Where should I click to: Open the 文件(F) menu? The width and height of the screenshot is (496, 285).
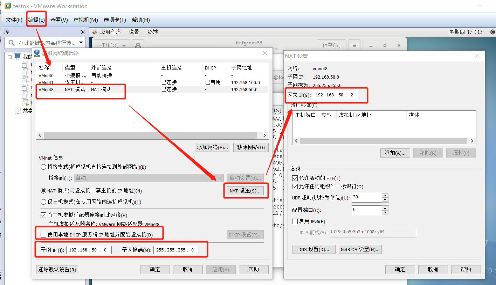14,20
